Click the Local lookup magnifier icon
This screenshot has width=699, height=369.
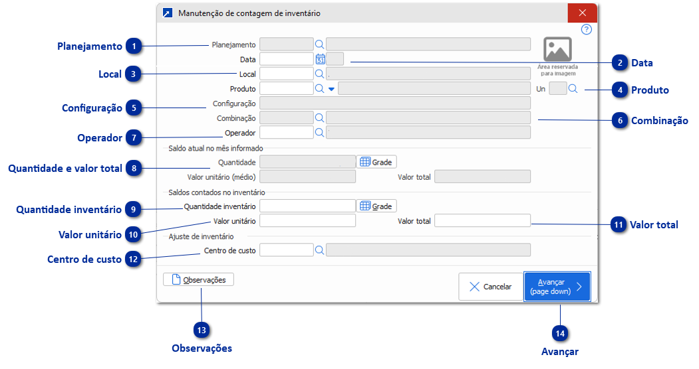pyautogui.click(x=319, y=74)
